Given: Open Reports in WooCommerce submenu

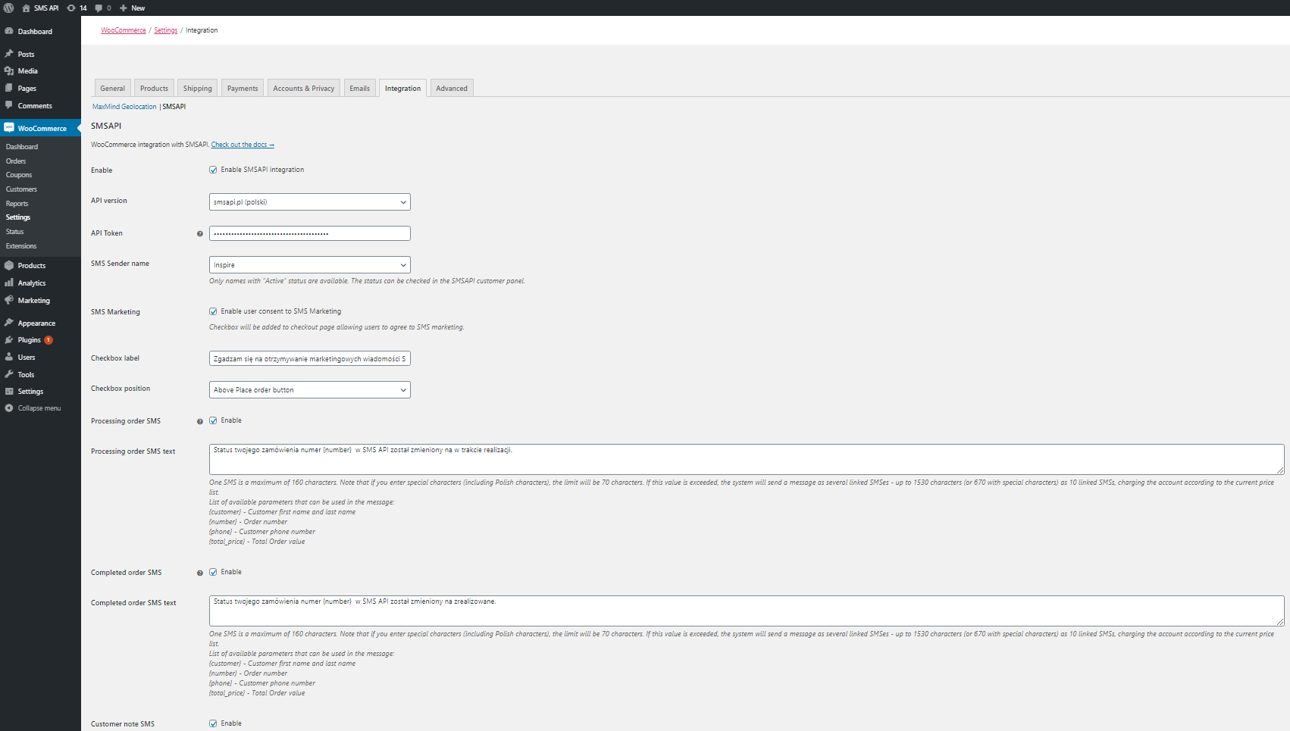Looking at the screenshot, I should [17, 203].
